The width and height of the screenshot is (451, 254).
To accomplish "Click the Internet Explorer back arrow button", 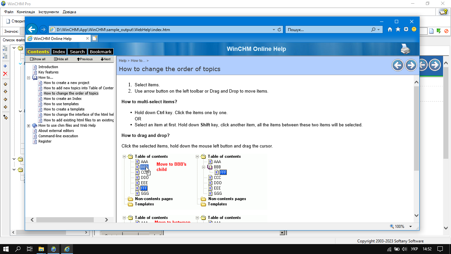I will point(32,29).
